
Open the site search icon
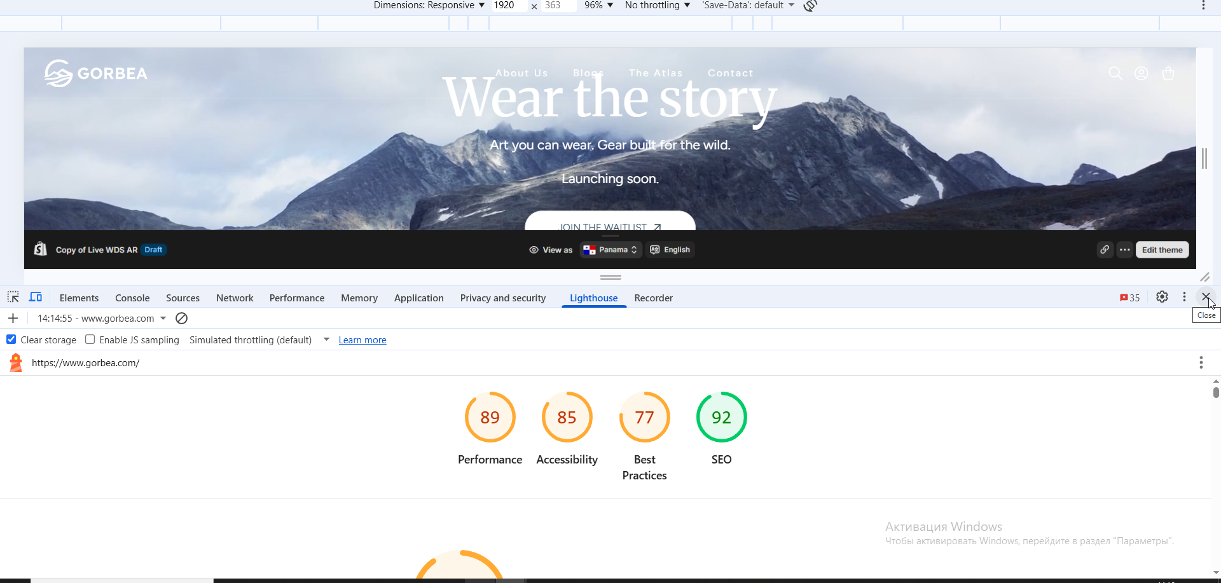point(1115,73)
